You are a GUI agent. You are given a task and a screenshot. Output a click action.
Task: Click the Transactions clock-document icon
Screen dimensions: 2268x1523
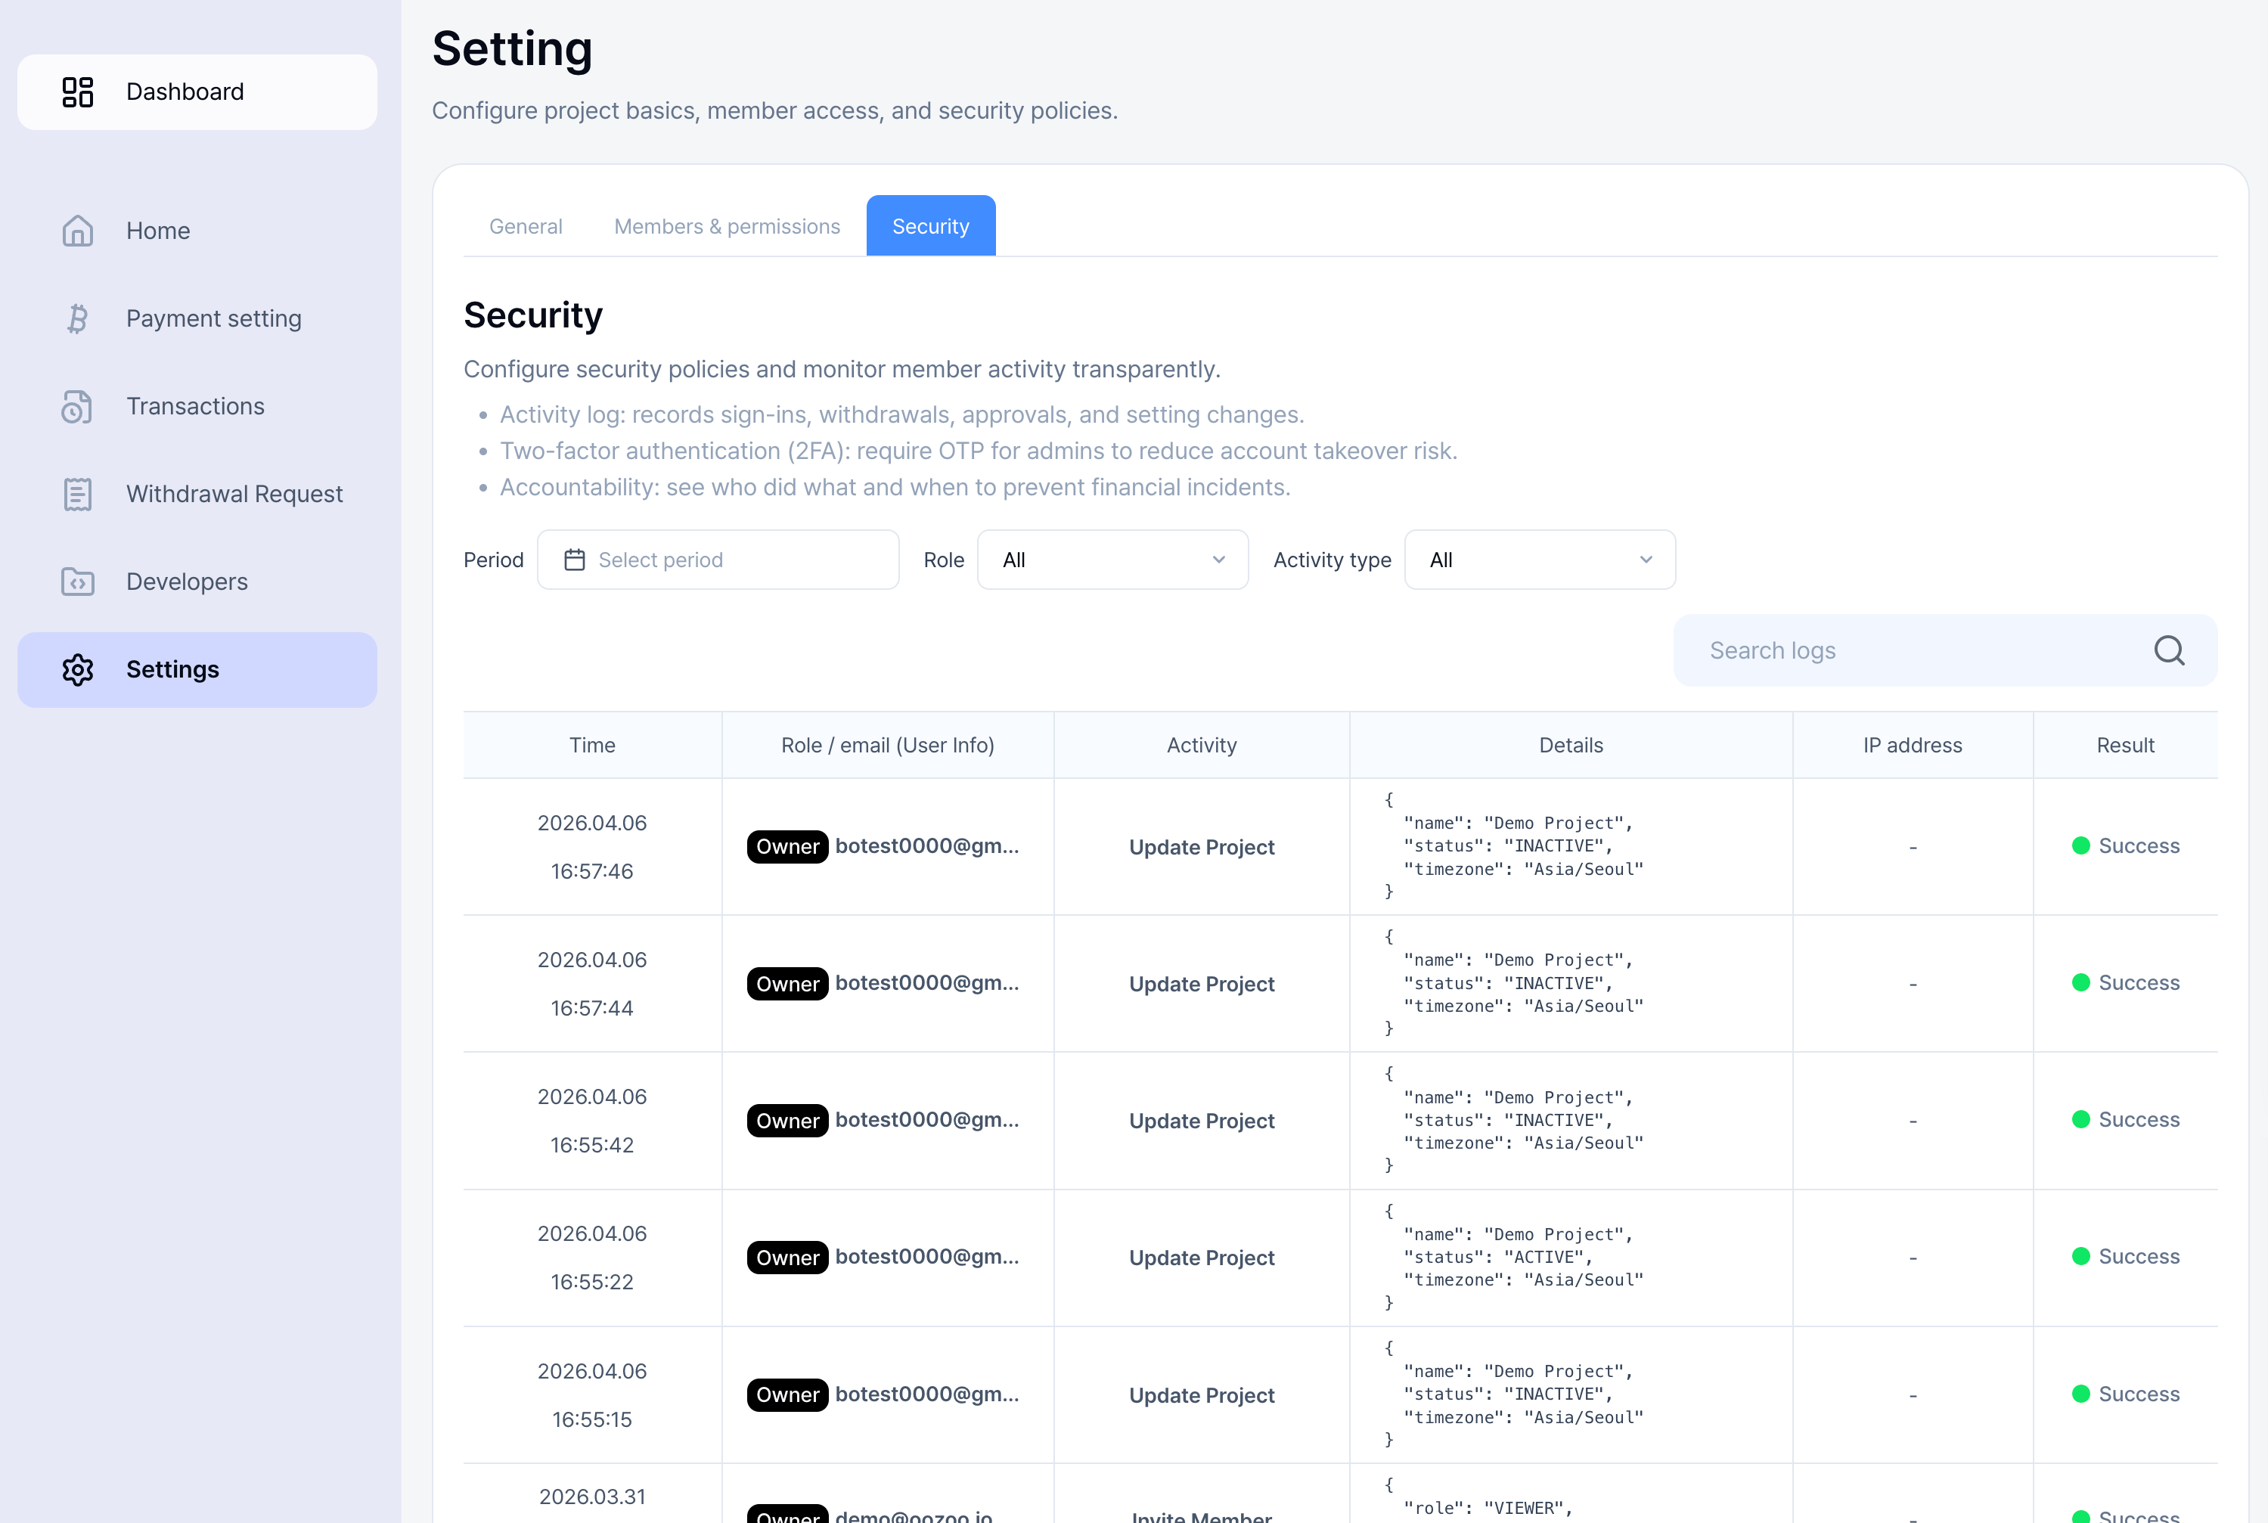click(78, 406)
